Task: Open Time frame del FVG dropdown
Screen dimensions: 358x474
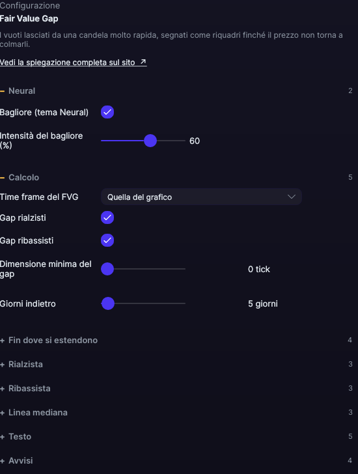Action: [x=201, y=197]
